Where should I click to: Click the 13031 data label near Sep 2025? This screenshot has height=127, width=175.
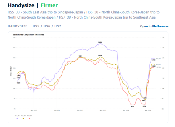80,56
